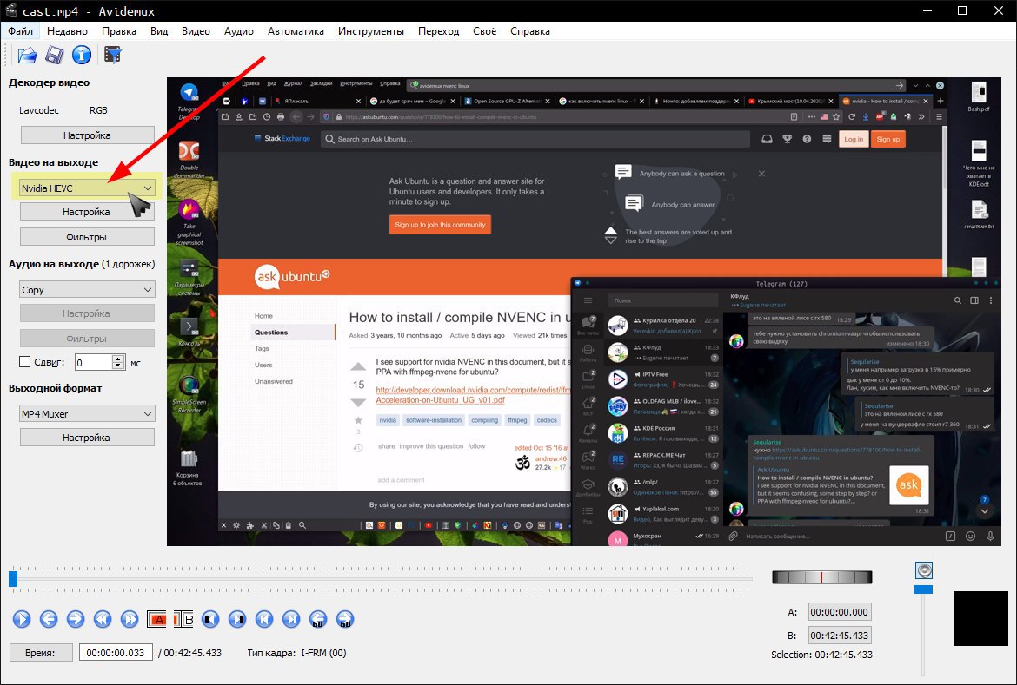Go to the last frame

click(x=291, y=619)
